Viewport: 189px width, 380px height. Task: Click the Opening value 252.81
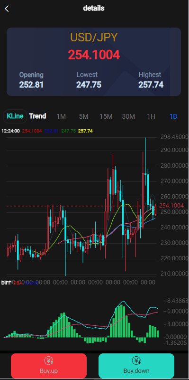(31, 85)
